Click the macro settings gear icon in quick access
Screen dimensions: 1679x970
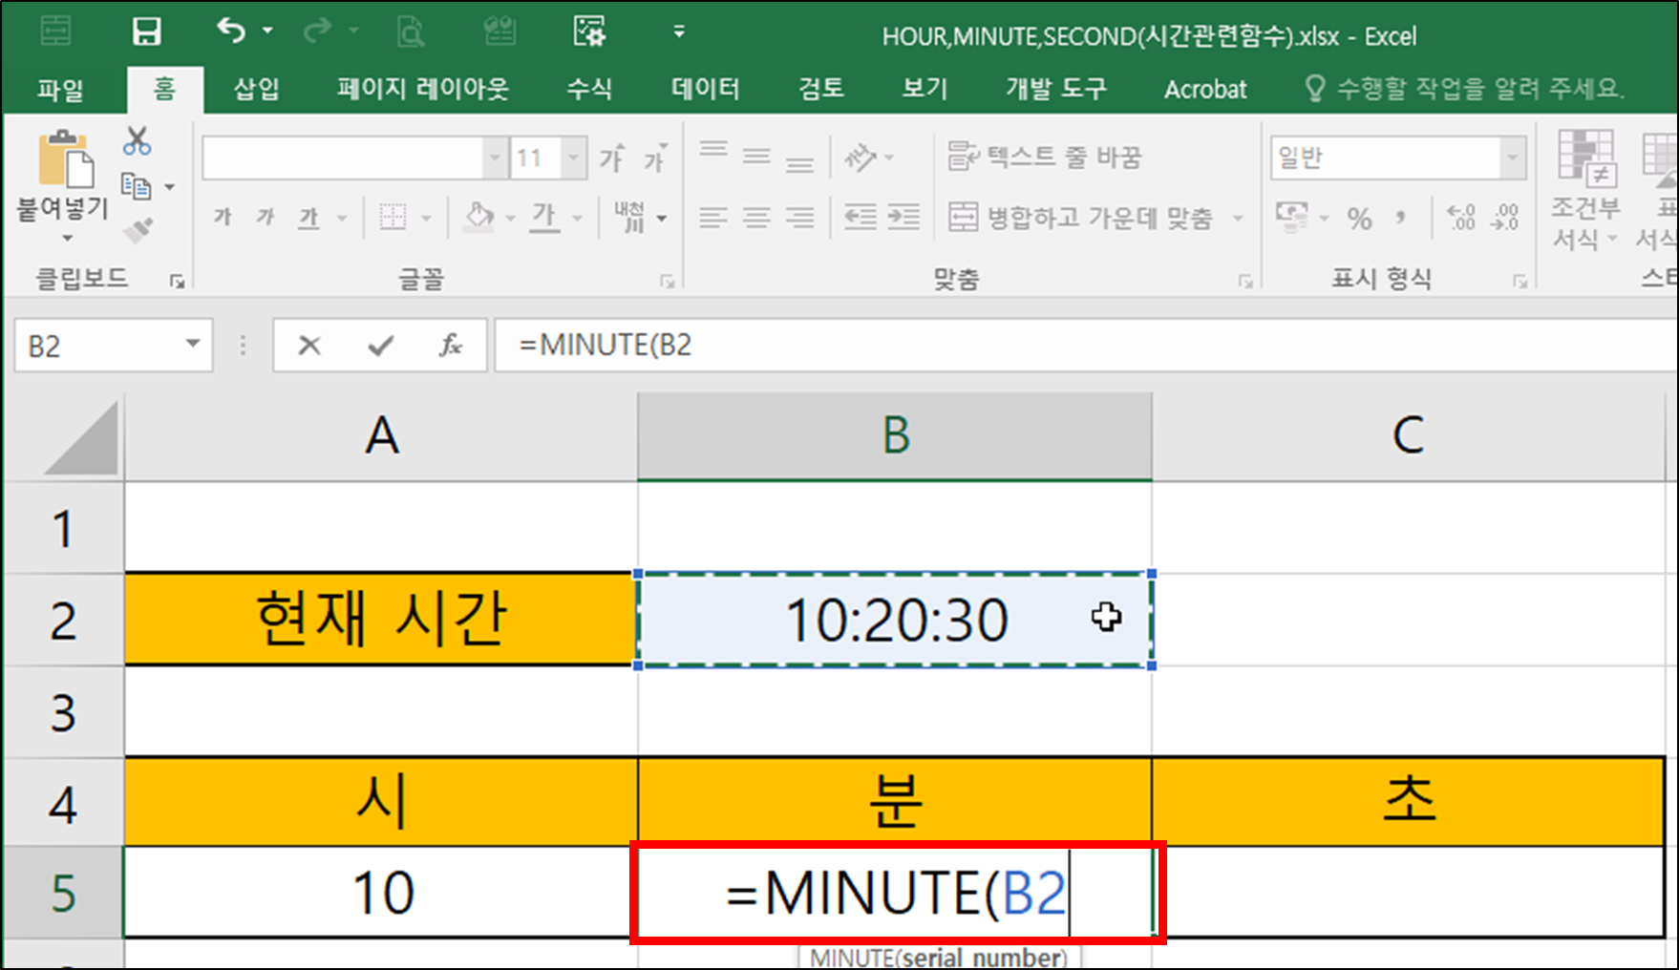[589, 32]
